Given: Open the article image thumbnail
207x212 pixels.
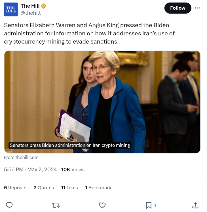Looking at the screenshot, I should click(102, 96).
